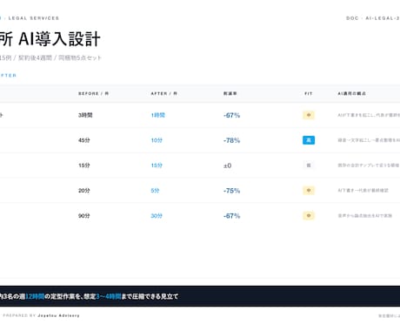The image size is (400, 331).
Task: Click the AI note in the 90分 row
Action: [x=365, y=216]
